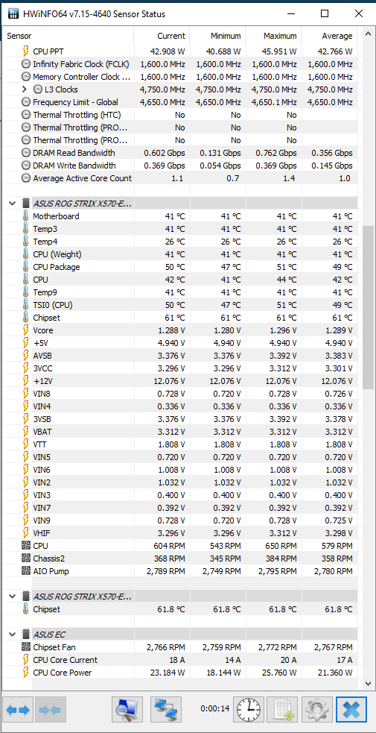This screenshot has height=733, width=376.
Task: Minimize the HWiNFO64 Sensor Status window
Action: point(291,13)
